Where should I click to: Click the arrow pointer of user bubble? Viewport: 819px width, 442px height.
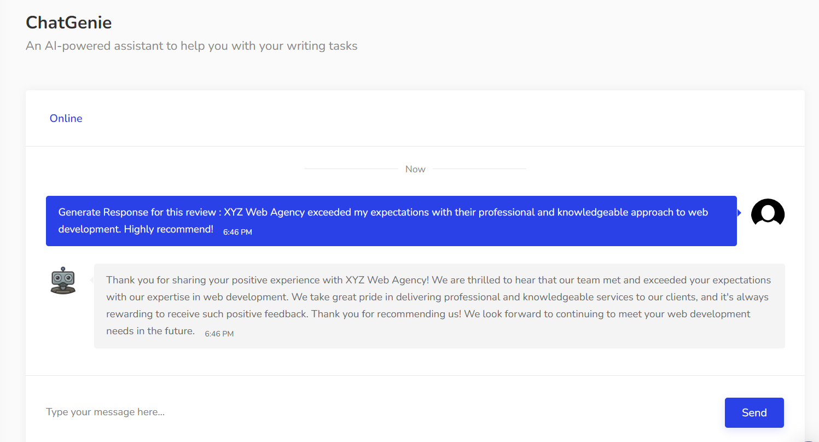[739, 213]
